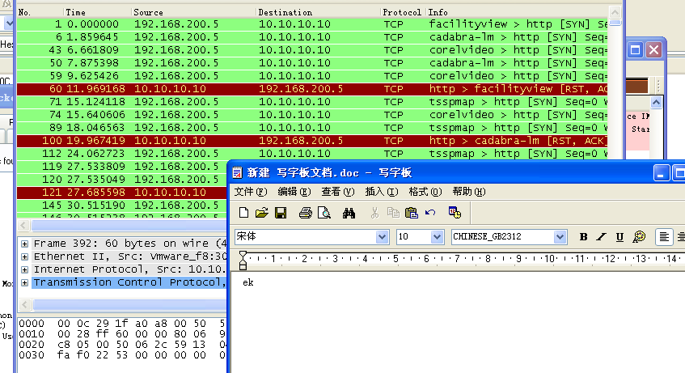Open the 插入(I) menu
Screen dimensions: 685x373
coord(382,192)
